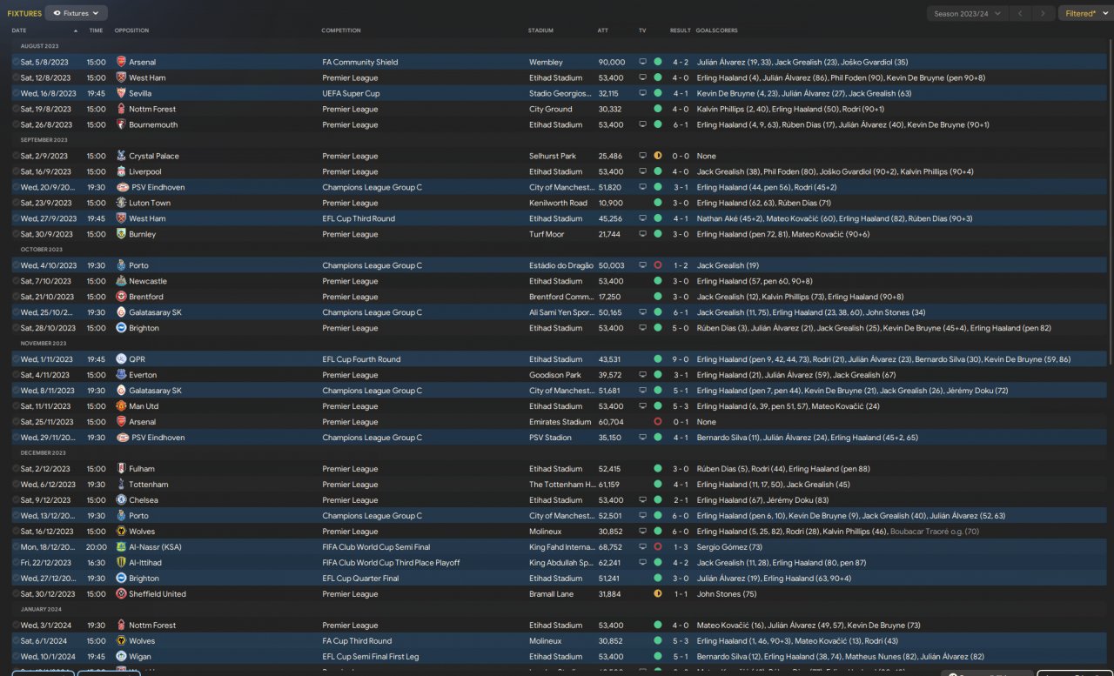
Task: Click the QPR club badge
Action: [x=121, y=360]
